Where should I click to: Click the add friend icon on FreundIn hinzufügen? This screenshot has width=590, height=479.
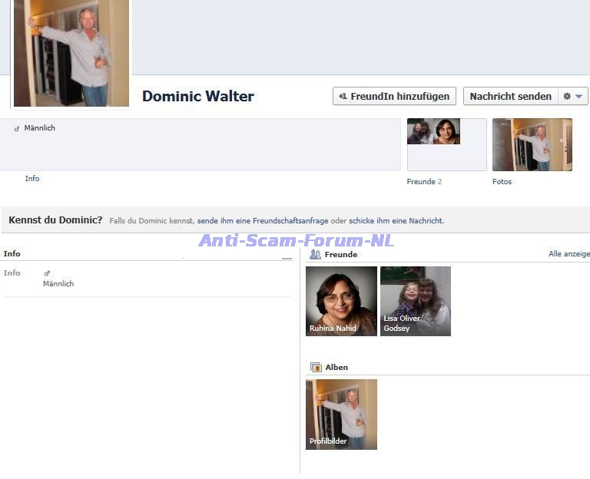[x=343, y=97]
